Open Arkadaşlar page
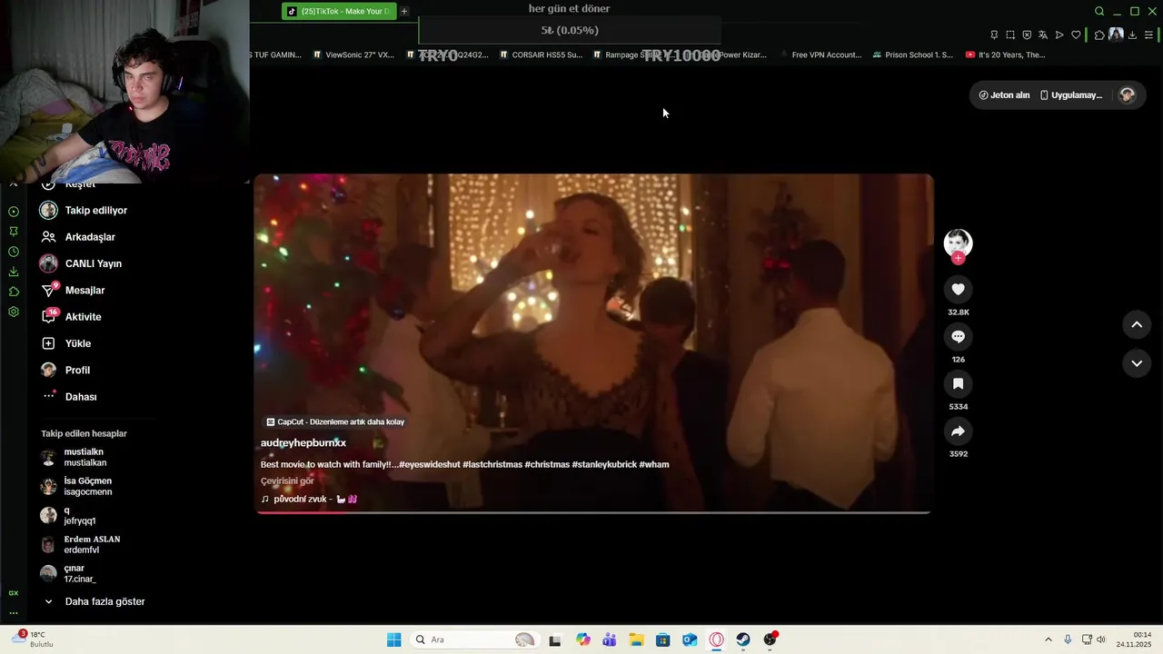Viewport: 1163px width, 654px height. point(79,237)
